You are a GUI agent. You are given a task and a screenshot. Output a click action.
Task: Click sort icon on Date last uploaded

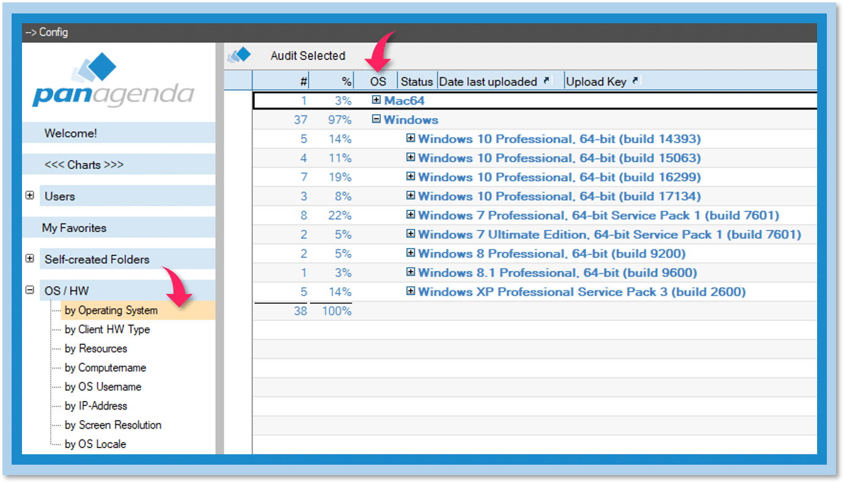click(546, 81)
